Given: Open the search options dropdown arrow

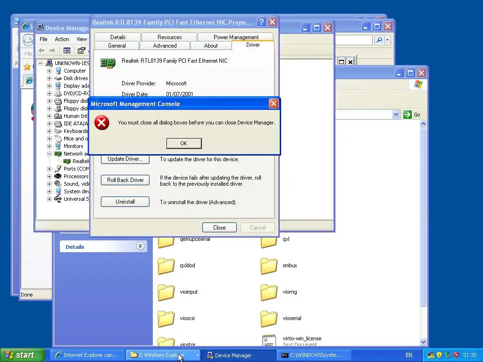Looking at the screenshot, I should 388,40.
